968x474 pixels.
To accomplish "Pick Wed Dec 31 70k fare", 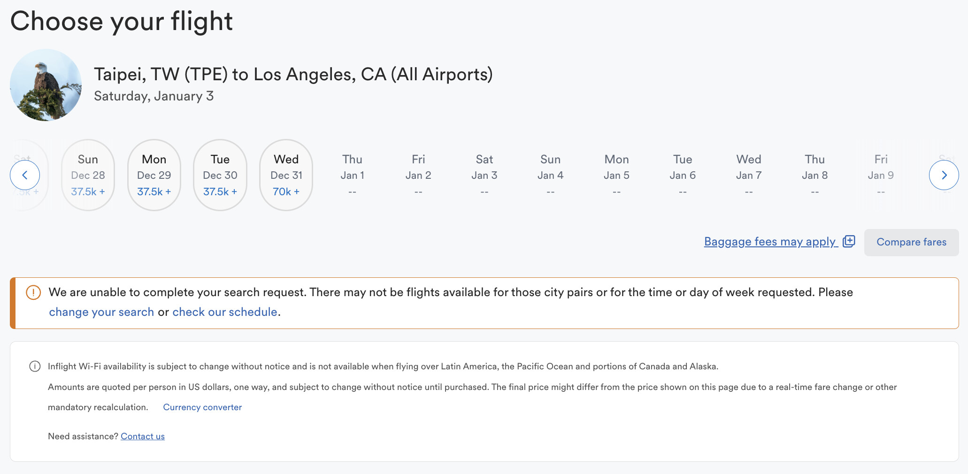I will click(286, 175).
